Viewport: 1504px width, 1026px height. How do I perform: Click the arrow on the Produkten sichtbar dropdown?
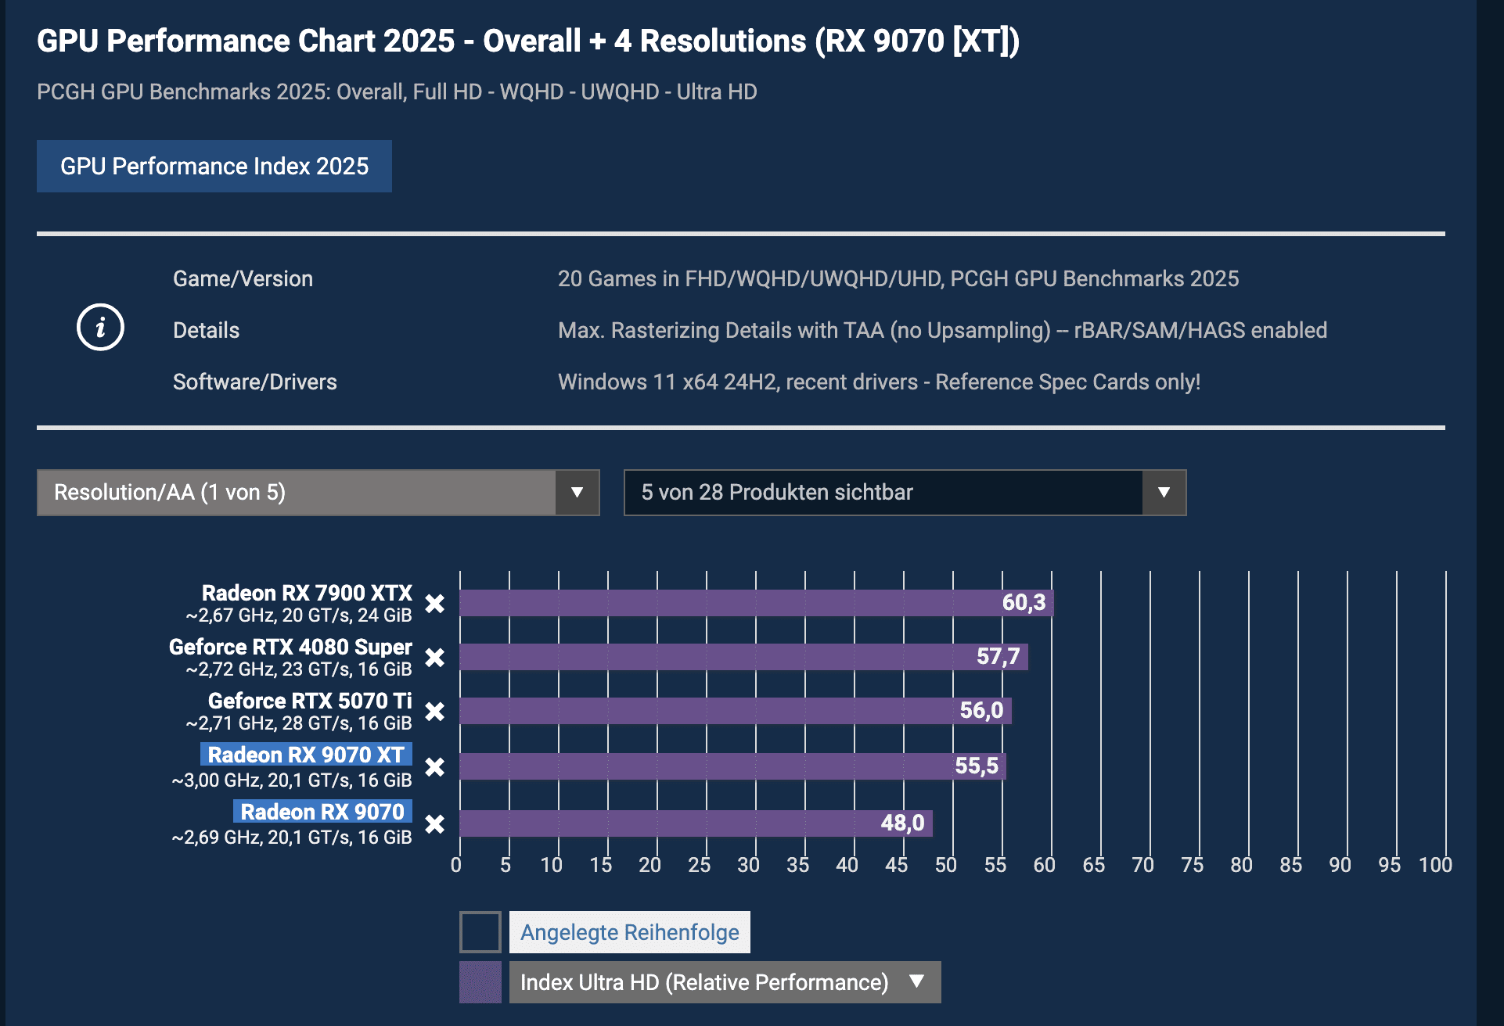tap(1164, 493)
